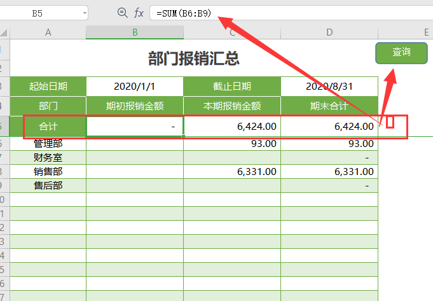This screenshot has width=433, height=301.
Task: Select column A header
Action: pos(48,32)
